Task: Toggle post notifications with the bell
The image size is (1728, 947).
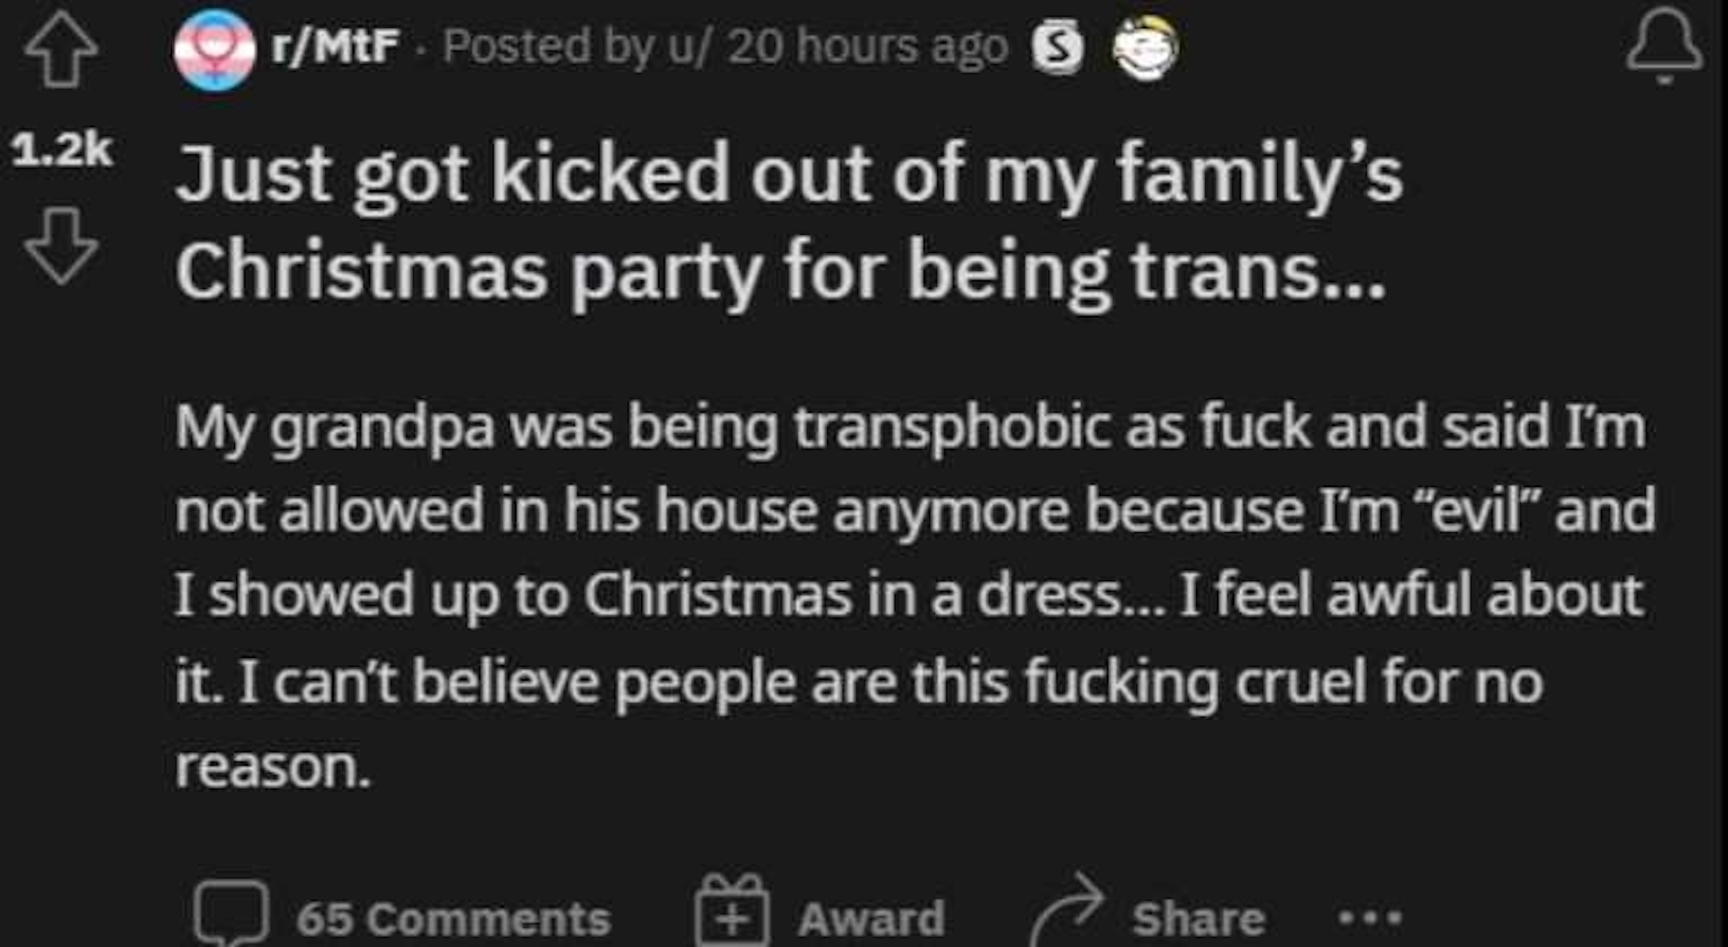Action: tap(1664, 47)
